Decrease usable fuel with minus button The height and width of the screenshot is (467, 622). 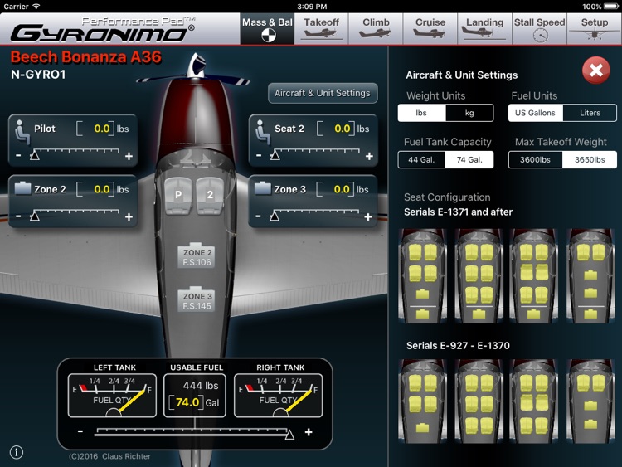coord(80,431)
